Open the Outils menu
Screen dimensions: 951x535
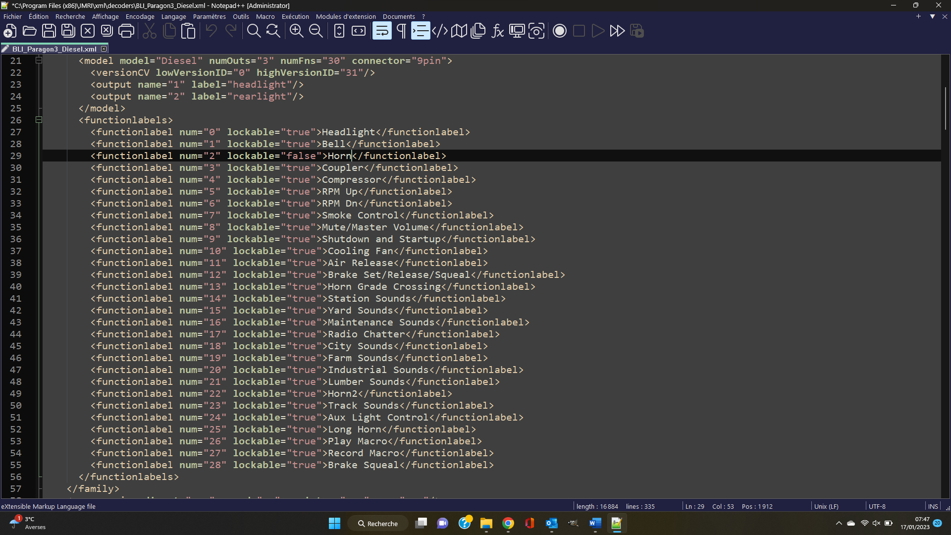pyautogui.click(x=241, y=16)
